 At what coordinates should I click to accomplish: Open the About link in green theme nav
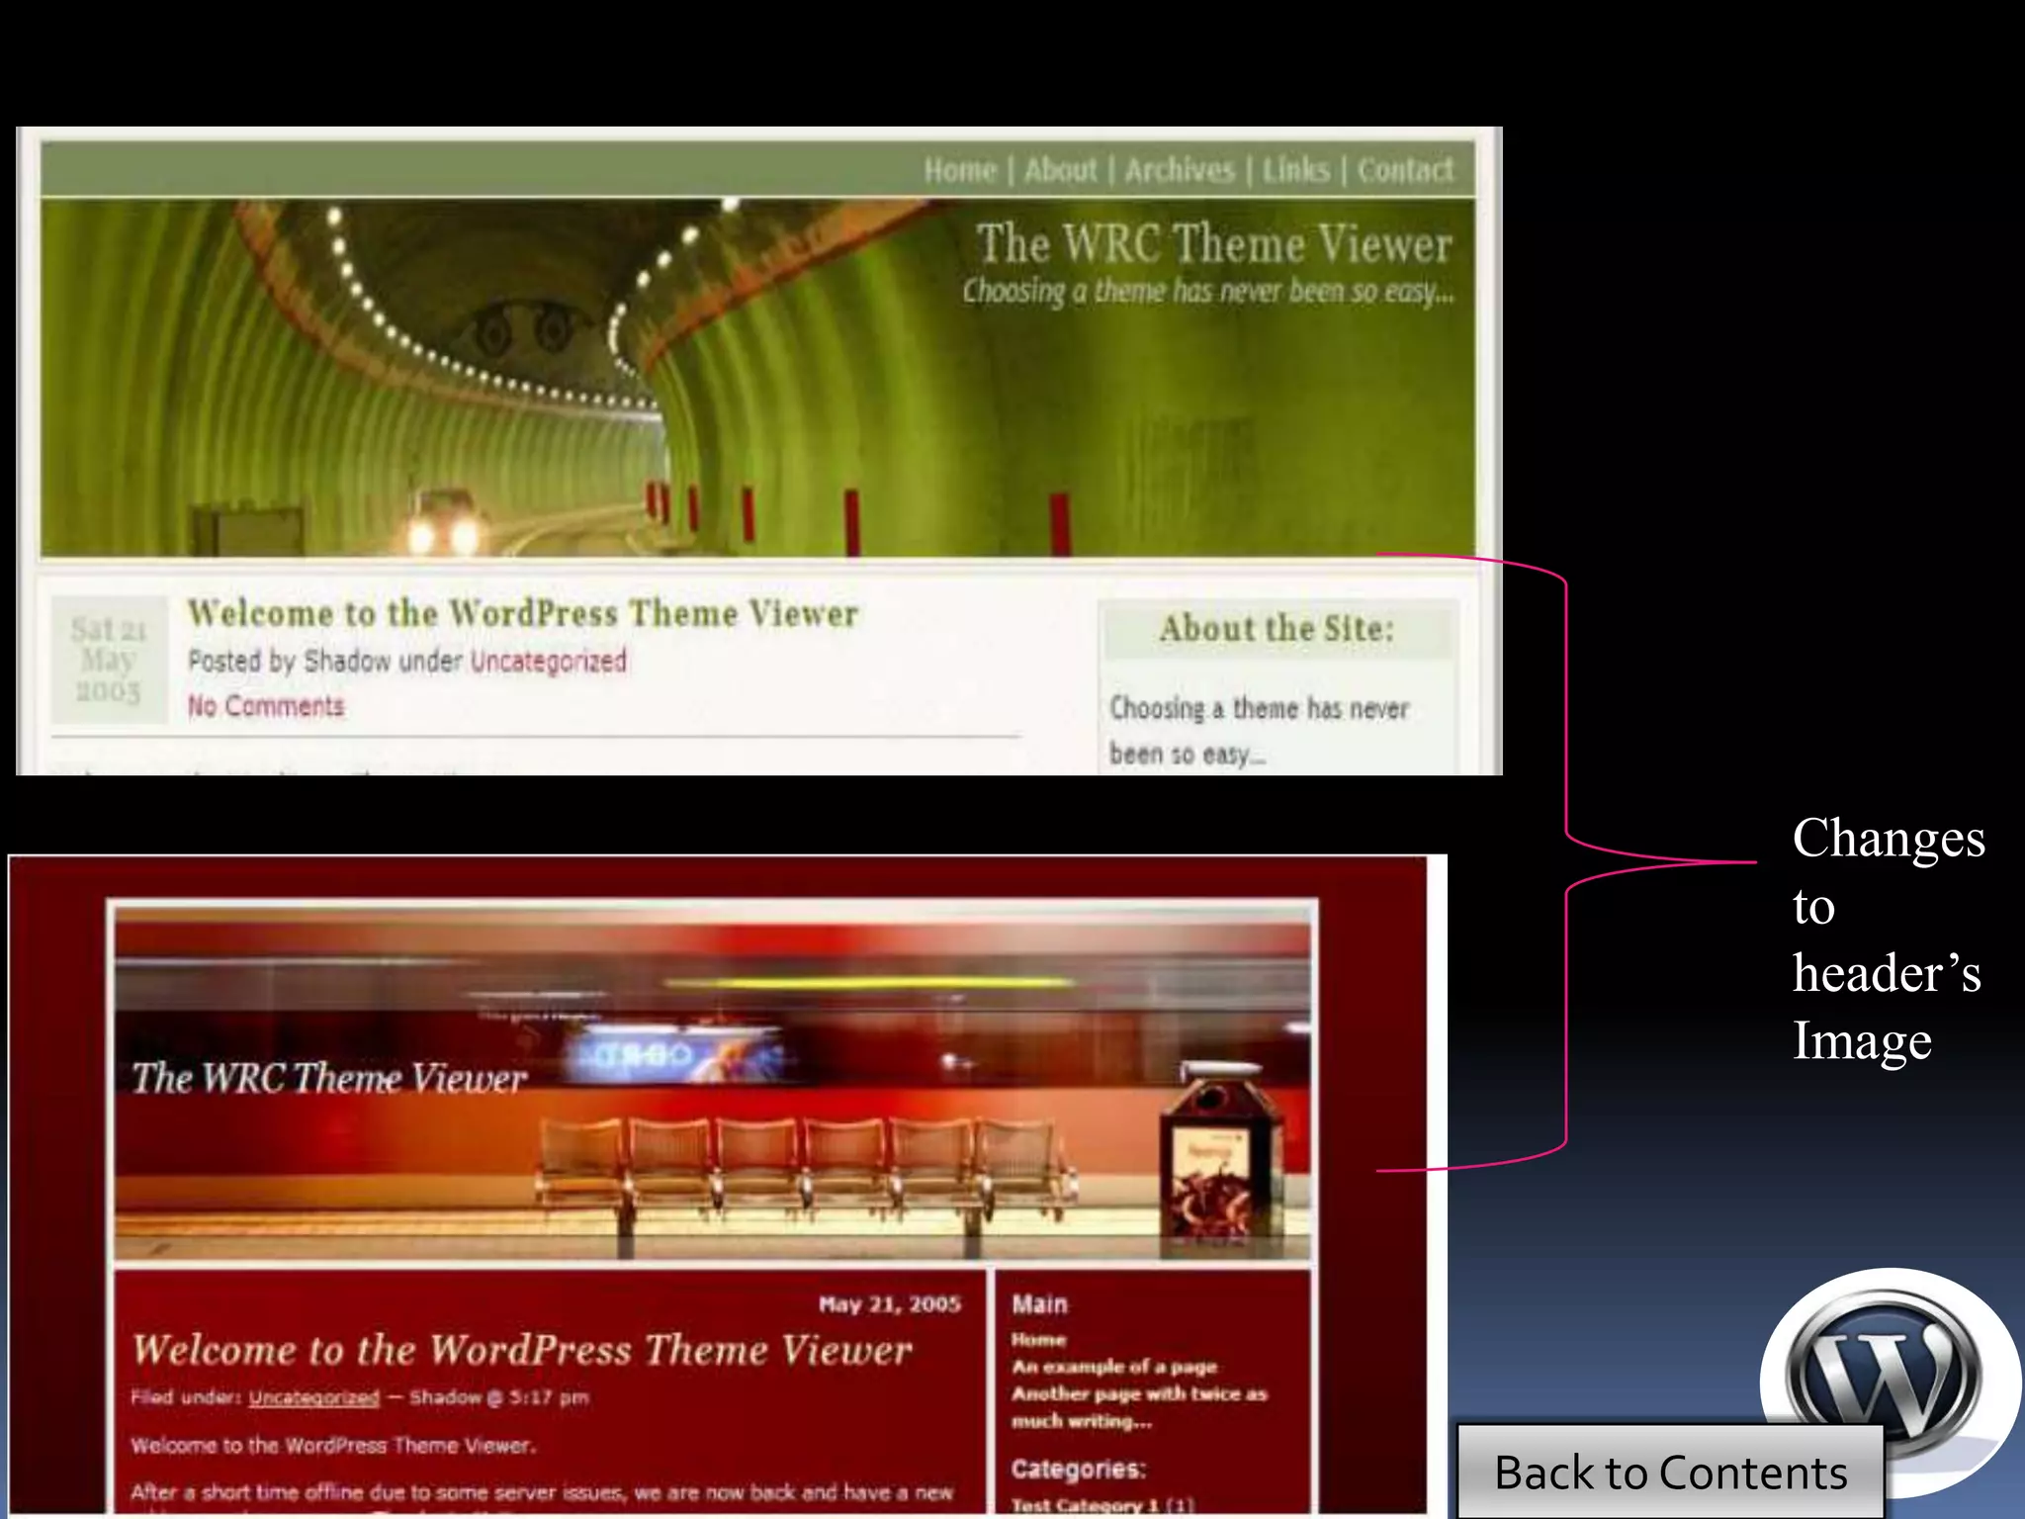point(1061,170)
